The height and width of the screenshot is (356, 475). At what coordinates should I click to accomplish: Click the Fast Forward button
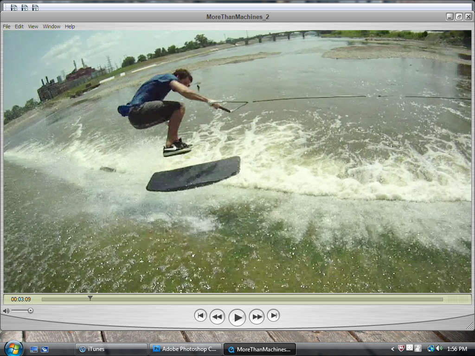(257, 317)
